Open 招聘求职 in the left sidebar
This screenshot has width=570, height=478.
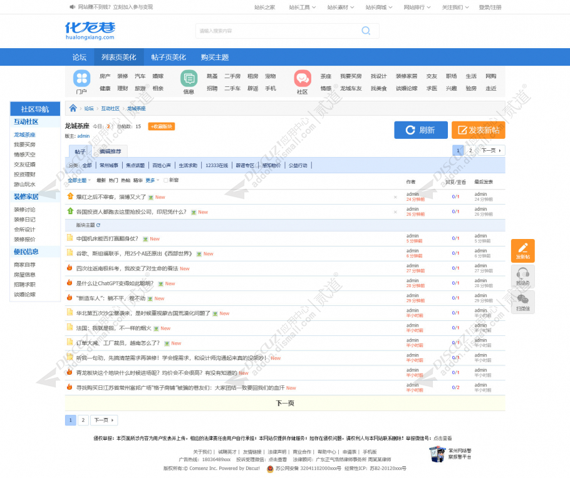(24, 285)
